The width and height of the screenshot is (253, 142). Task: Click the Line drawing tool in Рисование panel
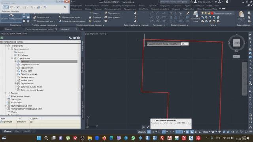tap(151, 13)
